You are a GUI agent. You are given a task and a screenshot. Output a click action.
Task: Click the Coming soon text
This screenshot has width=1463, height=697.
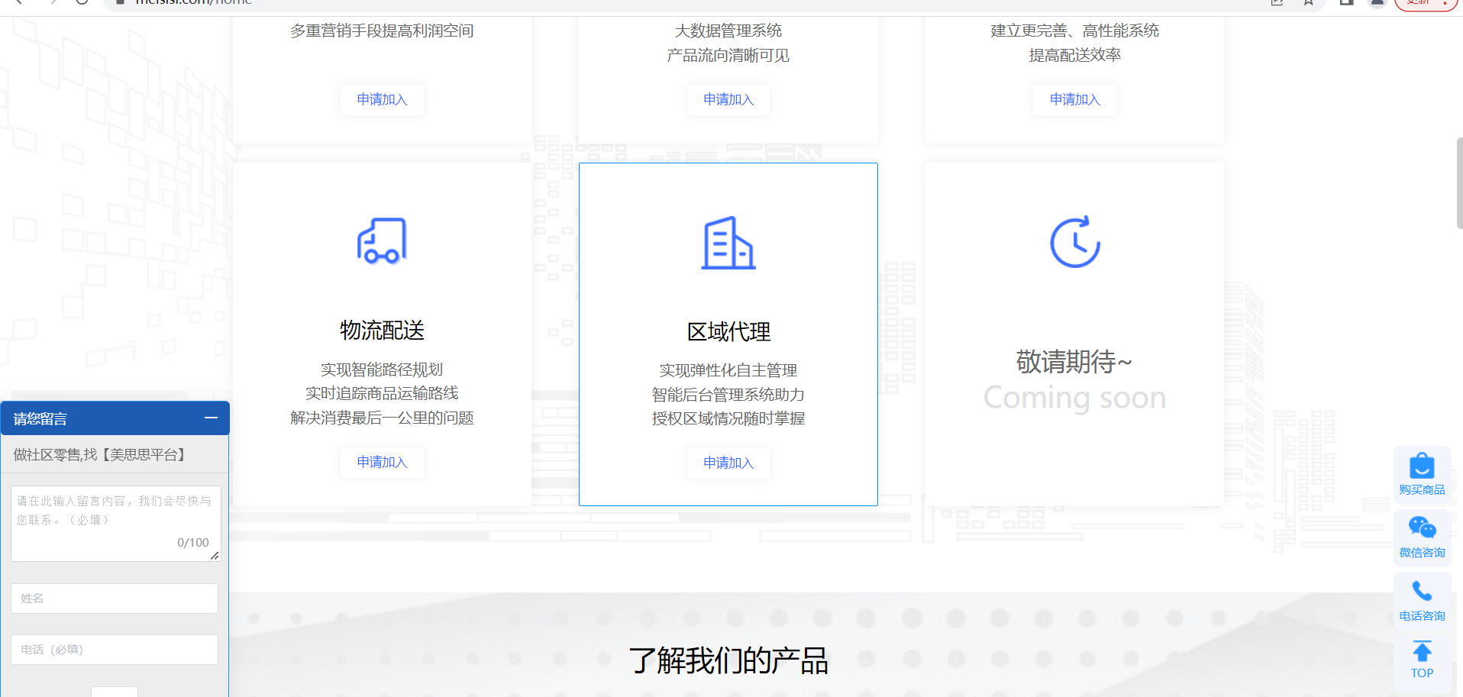pyautogui.click(x=1074, y=398)
